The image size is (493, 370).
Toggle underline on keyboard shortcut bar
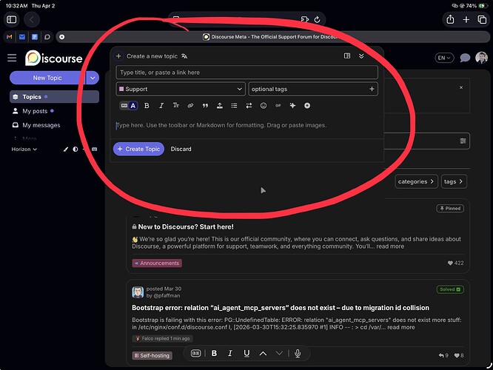coord(246,353)
